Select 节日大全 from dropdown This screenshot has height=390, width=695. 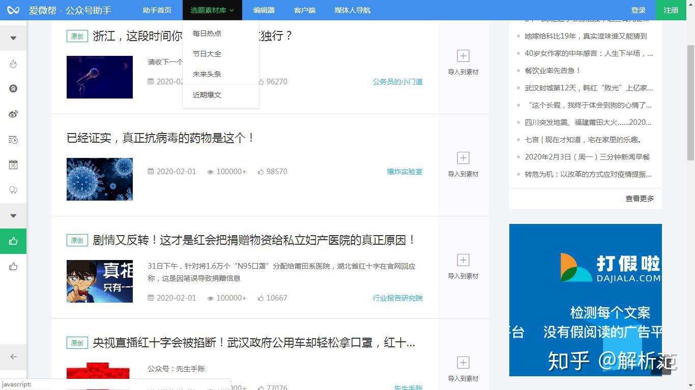coord(207,54)
